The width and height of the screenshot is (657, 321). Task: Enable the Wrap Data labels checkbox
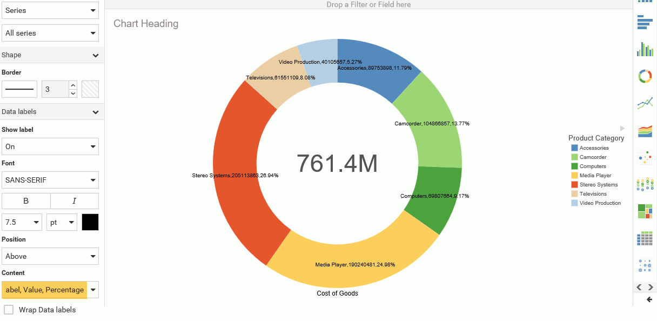9,310
